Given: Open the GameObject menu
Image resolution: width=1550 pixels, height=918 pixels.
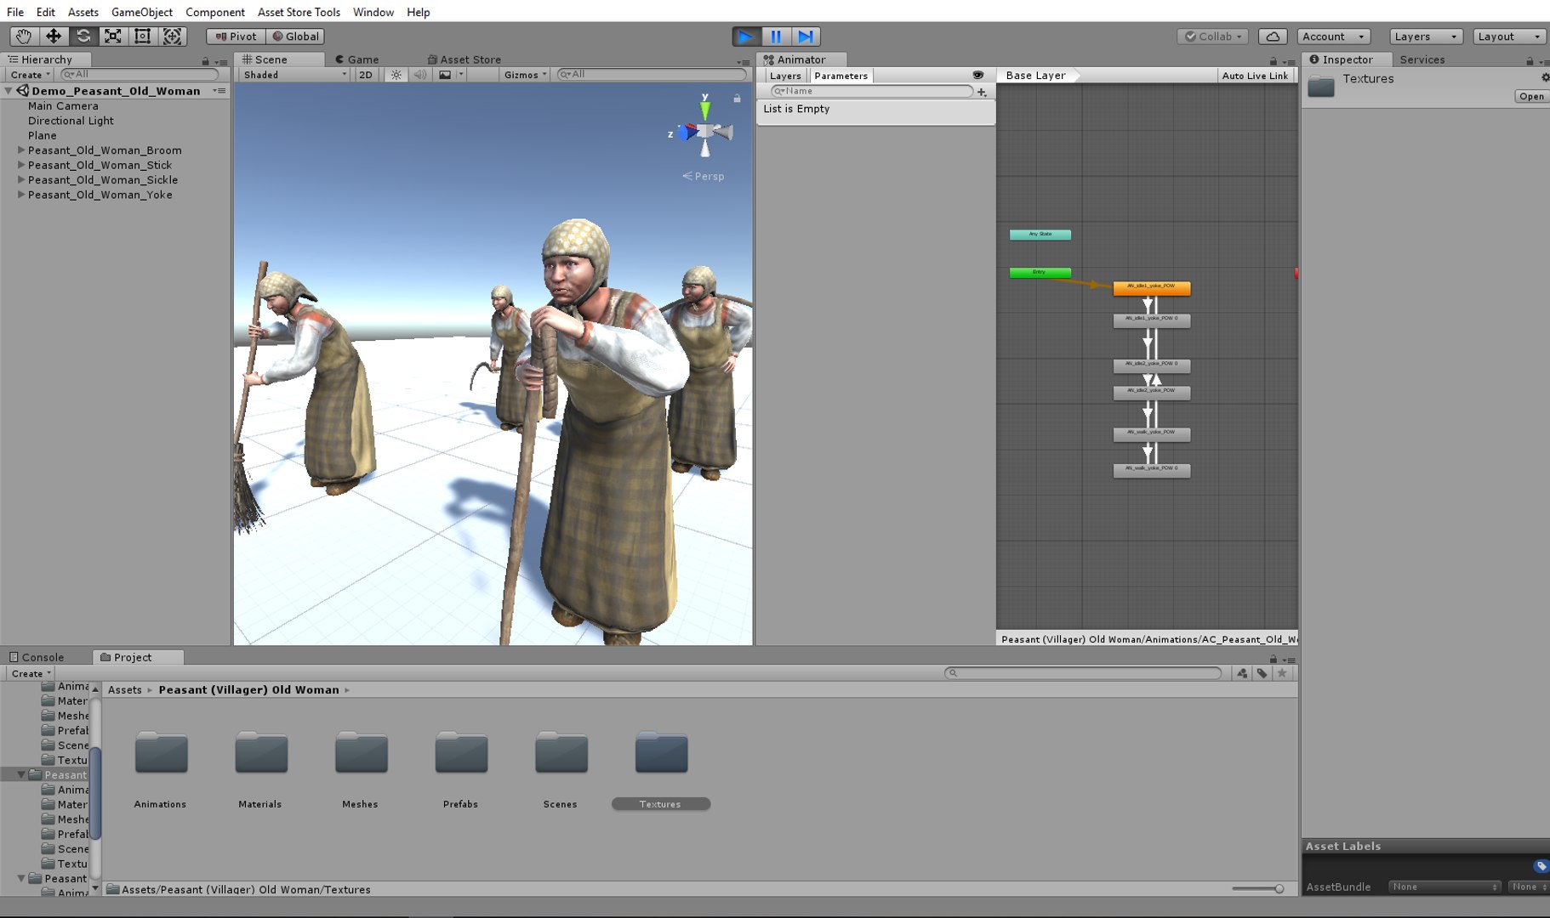Looking at the screenshot, I should coord(142,12).
